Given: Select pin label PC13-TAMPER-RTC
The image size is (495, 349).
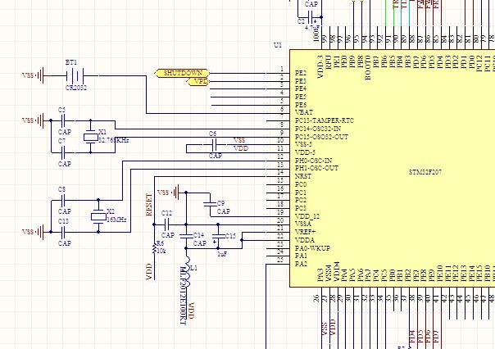Looking at the screenshot, I should click(x=325, y=120).
